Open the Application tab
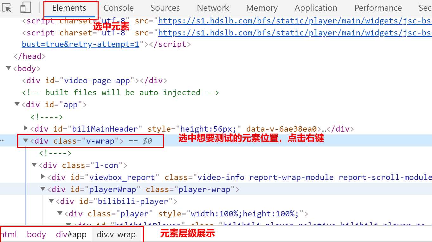 click(x=316, y=8)
